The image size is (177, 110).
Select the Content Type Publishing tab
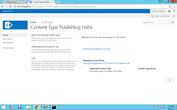coord(42,2)
